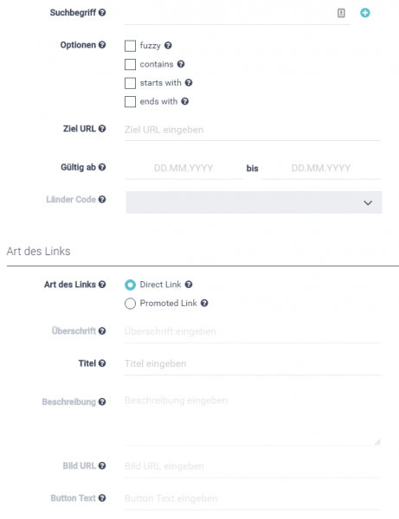This screenshot has height=519, width=399.
Task: Open help tooltip for Direct Link
Action: pos(189,285)
